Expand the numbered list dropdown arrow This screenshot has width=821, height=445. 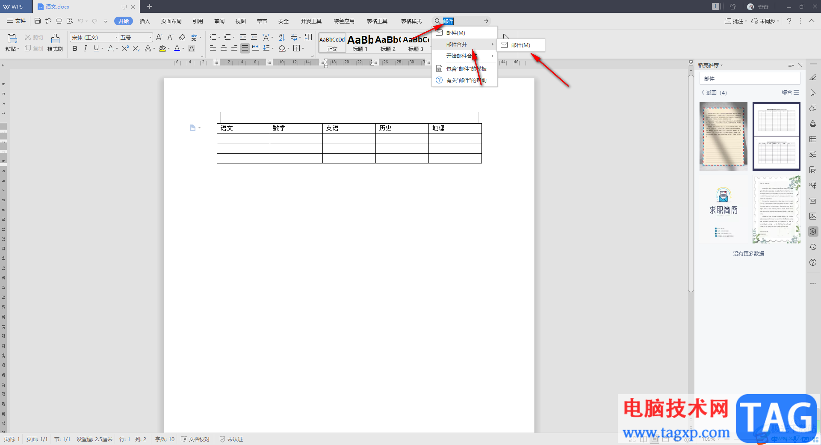pos(233,38)
